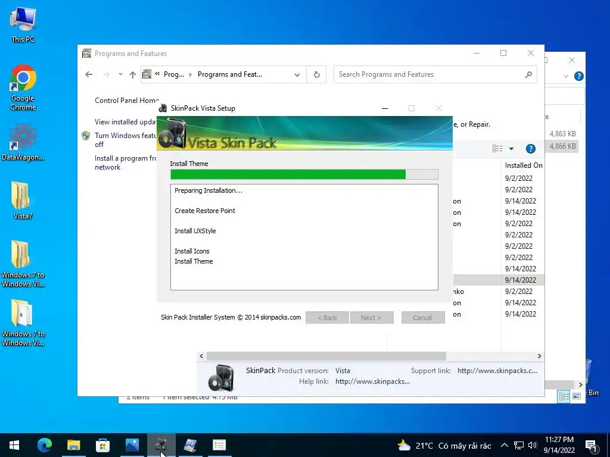Click Create Restore Point log line
This screenshot has width=610, height=457.
(205, 211)
